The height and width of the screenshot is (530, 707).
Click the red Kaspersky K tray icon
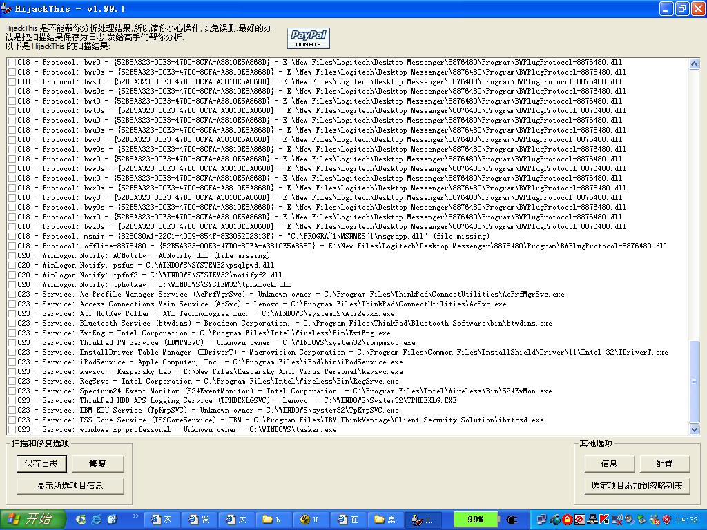tap(604, 520)
